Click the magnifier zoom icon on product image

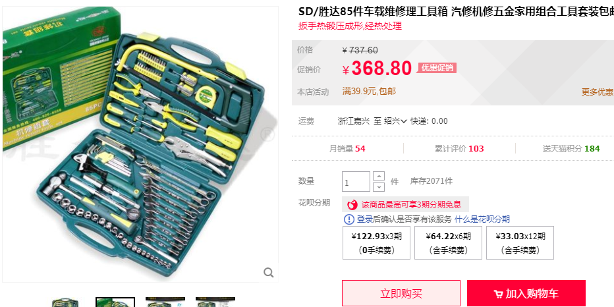(x=268, y=273)
